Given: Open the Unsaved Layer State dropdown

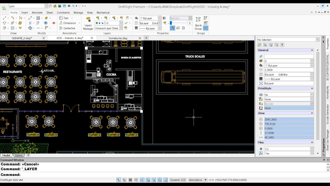Looking at the screenshot, I should (x=121, y=28).
